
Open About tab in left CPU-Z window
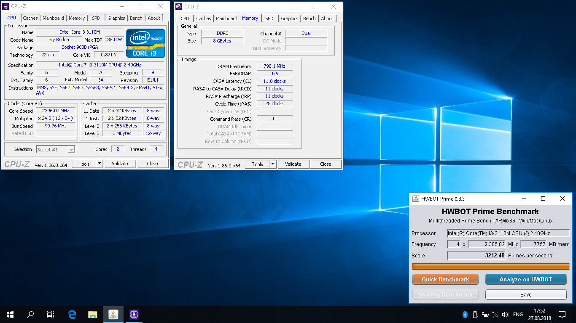(x=154, y=18)
